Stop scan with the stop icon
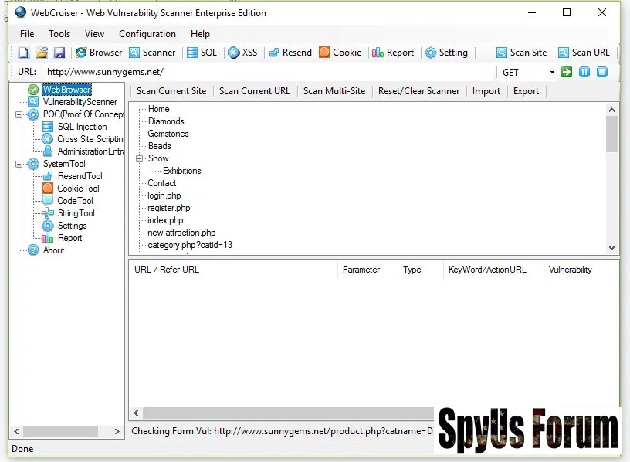Screen dimensions: 630x462 click(602, 72)
